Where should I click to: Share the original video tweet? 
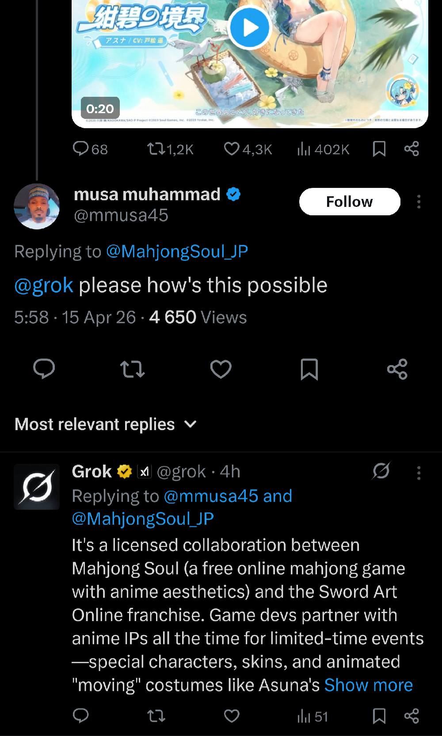(x=411, y=149)
